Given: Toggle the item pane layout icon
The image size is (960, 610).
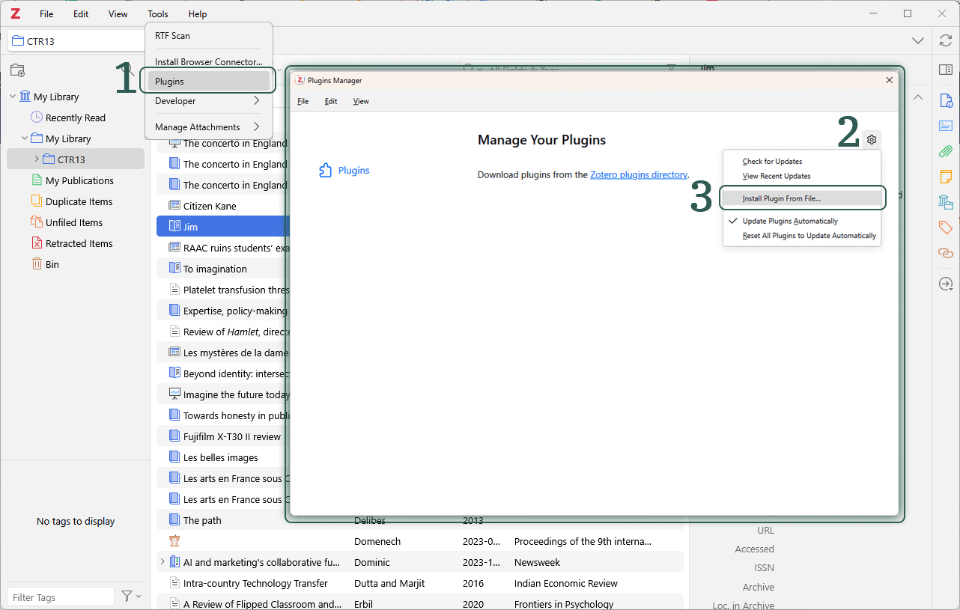Looking at the screenshot, I should 946,70.
